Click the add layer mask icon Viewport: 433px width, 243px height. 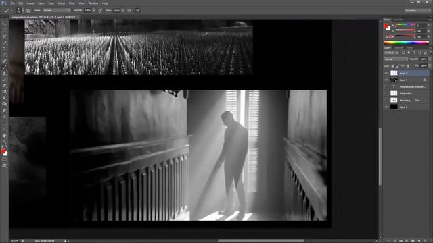pyautogui.click(x=401, y=241)
